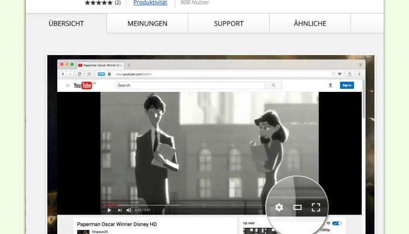
Task: Open video settings gear icon
Action: pyautogui.click(x=279, y=207)
